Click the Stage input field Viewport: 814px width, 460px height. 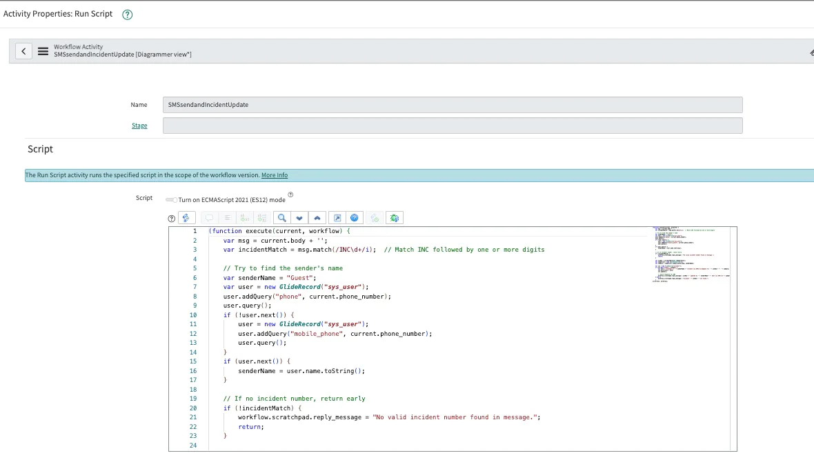point(452,126)
